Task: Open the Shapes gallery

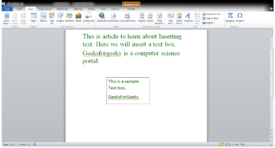Action: (x=60, y=19)
